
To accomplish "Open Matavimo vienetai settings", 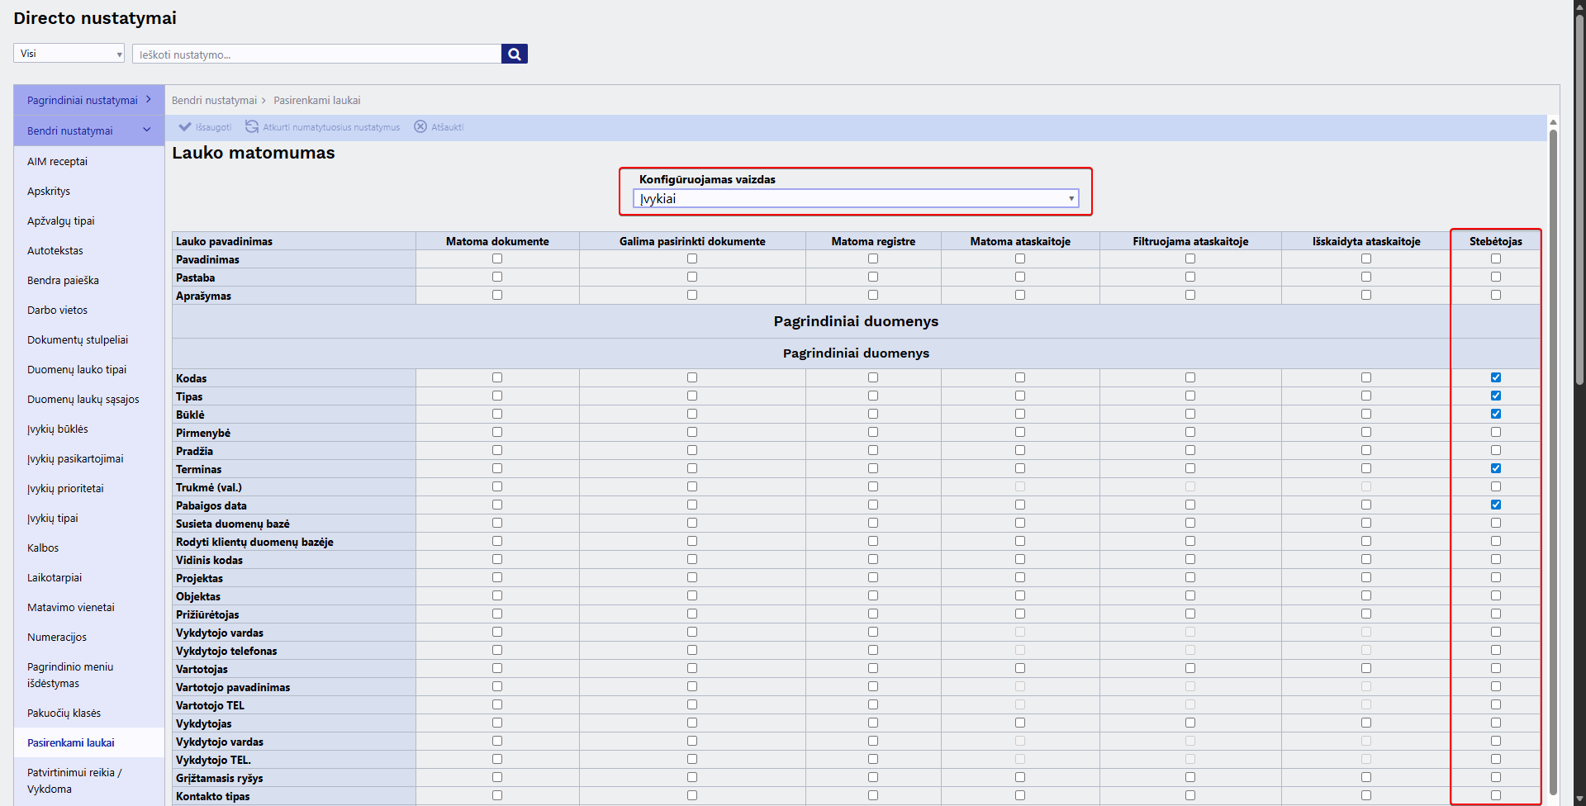I will pyautogui.click(x=71, y=608).
